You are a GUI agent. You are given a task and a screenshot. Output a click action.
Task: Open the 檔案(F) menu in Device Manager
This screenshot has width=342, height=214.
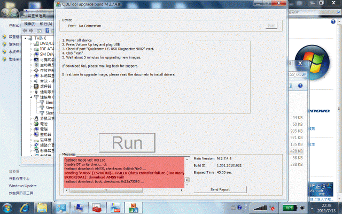click(x=30, y=24)
